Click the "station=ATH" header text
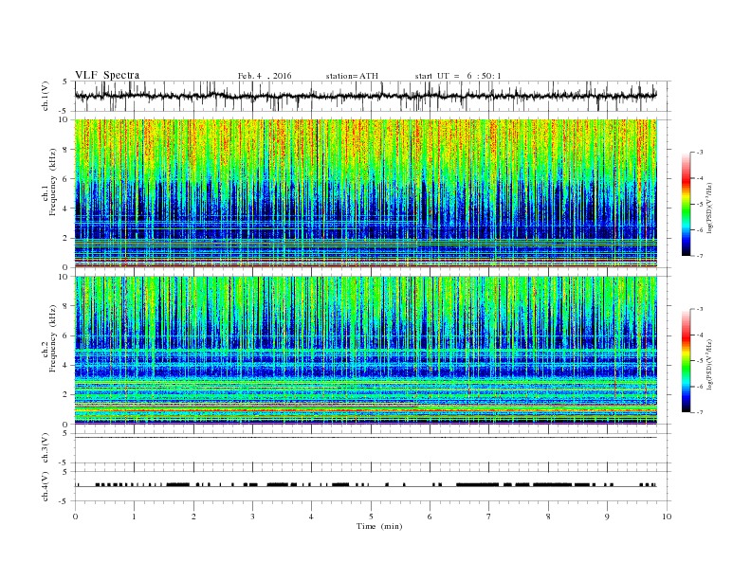The width and height of the screenshot is (751, 580). (352, 76)
